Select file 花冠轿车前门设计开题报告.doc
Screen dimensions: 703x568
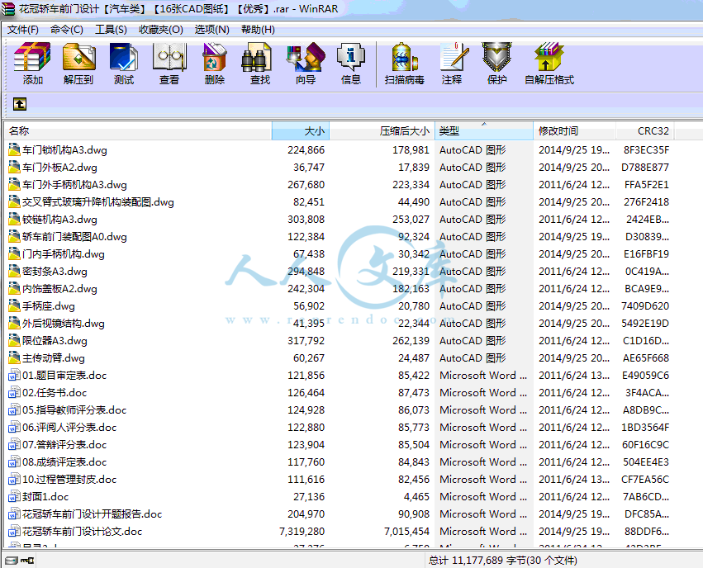click(x=92, y=514)
